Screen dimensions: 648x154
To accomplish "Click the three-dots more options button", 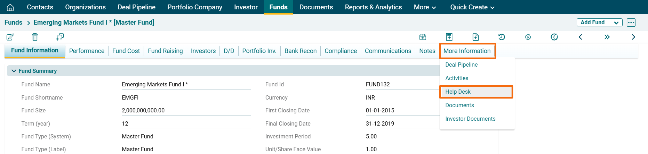I will (631, 23).
